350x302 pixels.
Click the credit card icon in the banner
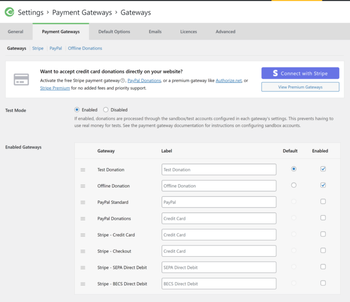[x=21, y=79]
